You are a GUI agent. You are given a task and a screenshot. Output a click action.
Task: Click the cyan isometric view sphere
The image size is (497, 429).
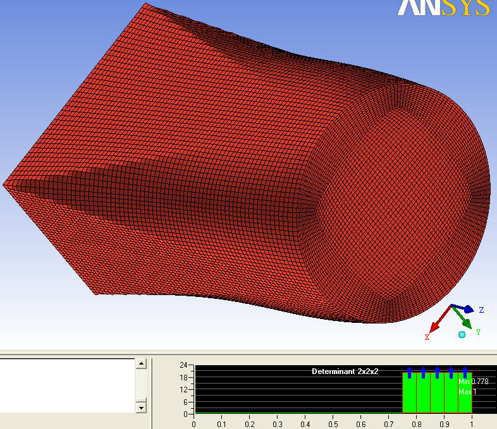pos(462,334)
